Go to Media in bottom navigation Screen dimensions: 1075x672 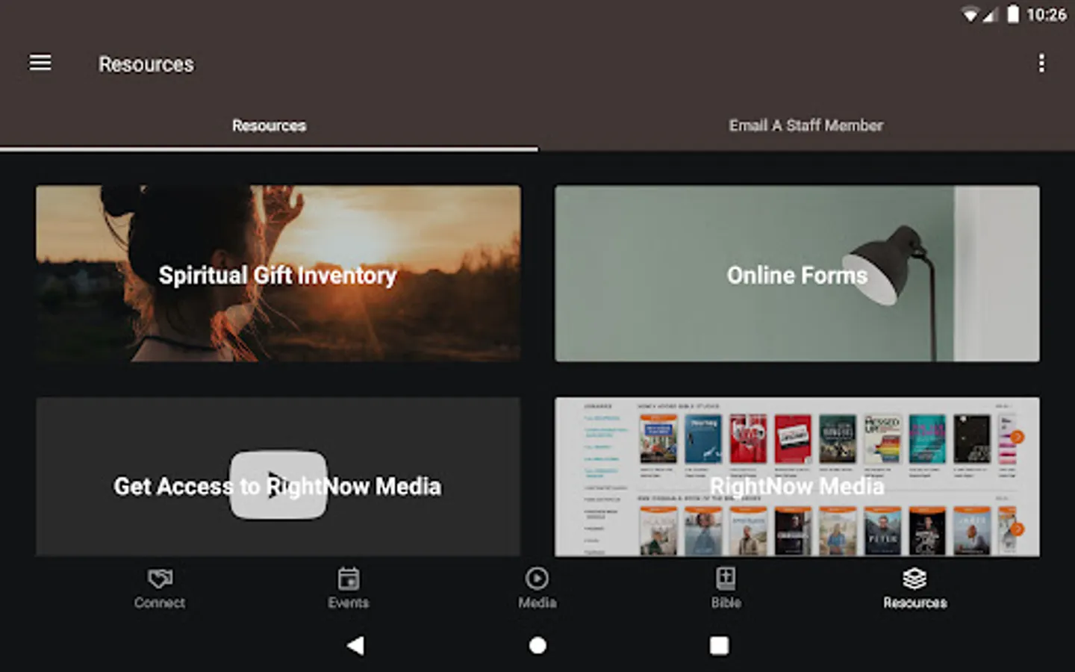(537, 588)
